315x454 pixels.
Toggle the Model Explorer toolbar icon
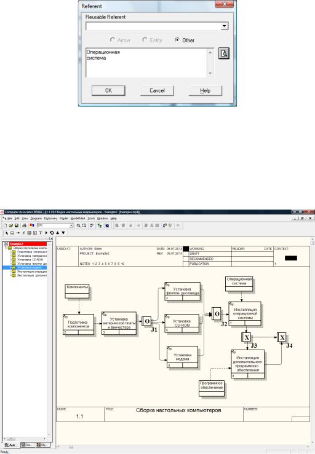(x=100, y=225)
